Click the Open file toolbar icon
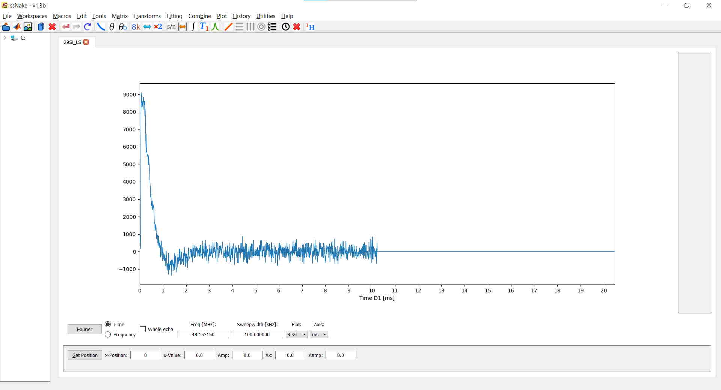Viewport: 721px width, 390px height. pyautogui.click(x=6, y=27)
